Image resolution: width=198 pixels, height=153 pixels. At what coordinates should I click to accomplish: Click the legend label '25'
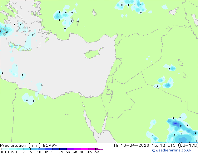[61, 152]
